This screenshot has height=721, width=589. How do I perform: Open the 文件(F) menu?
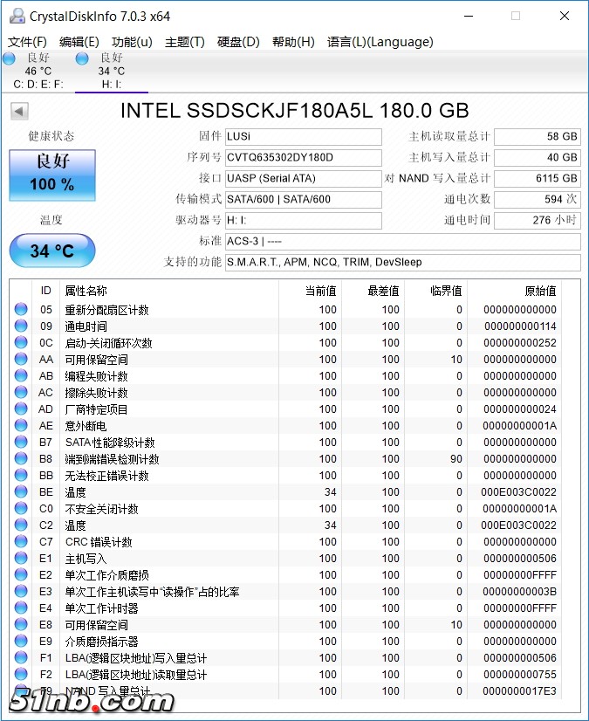point(27,42)
